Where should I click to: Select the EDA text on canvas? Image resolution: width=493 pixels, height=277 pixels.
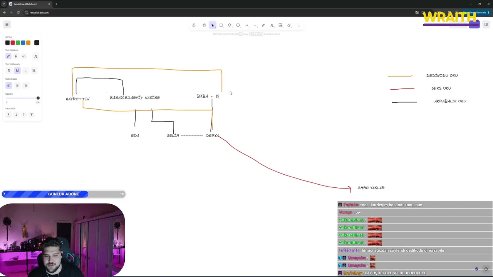point(135,135)
